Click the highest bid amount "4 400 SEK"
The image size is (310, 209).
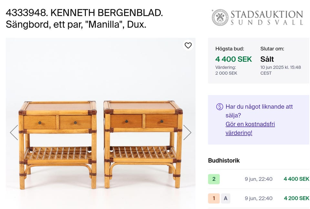234,59
